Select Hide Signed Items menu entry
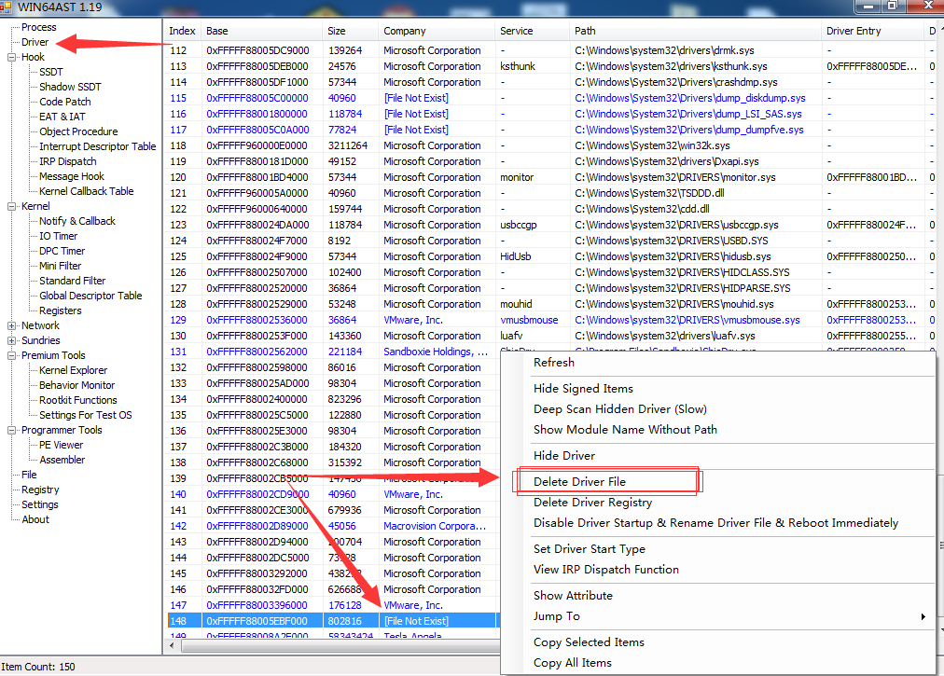This screenshot has height=676, width=944. click(x=583, y=389)
